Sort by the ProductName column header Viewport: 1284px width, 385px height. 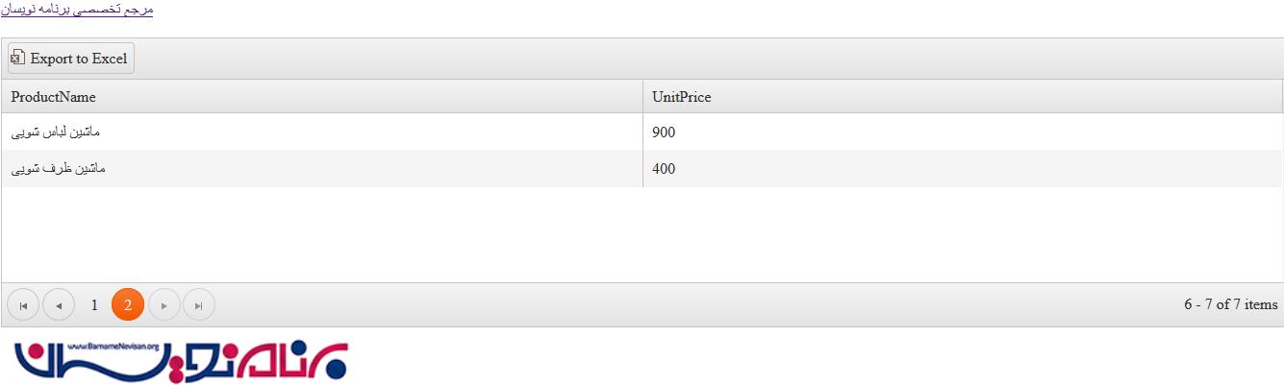pyautogui.click(x=54, y=97)
